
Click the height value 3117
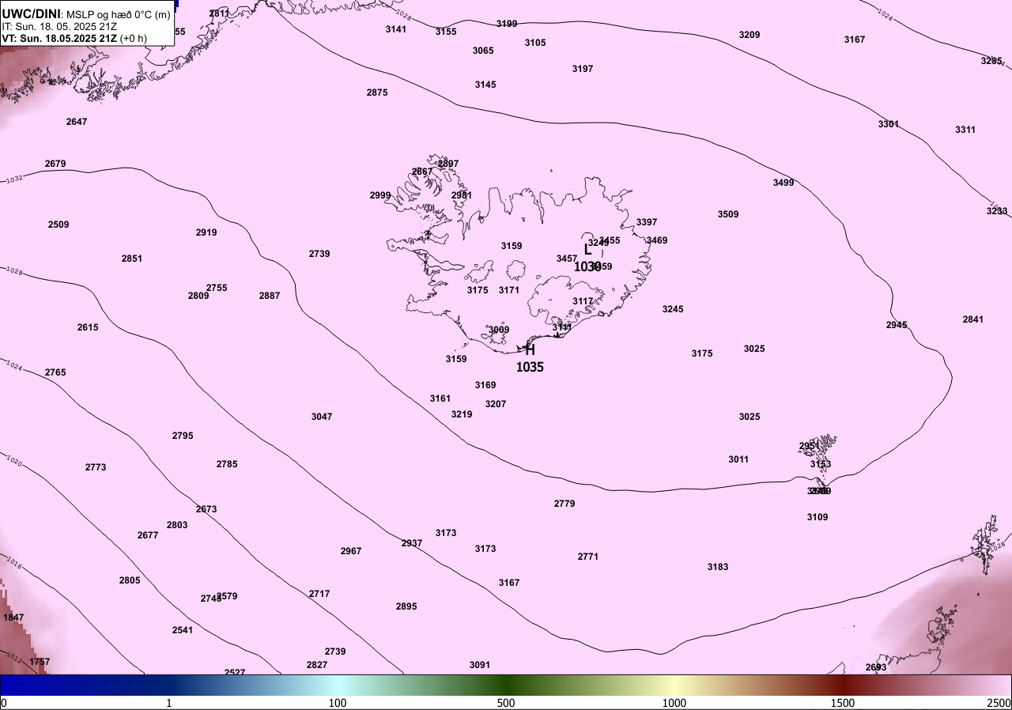(583, 301)
